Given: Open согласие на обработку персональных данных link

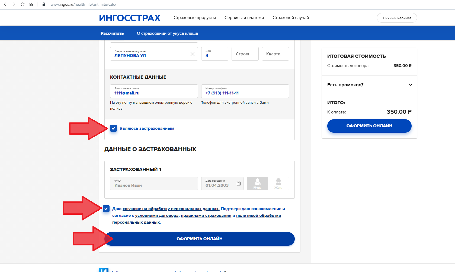Looking at the screenshot, I should (171, 209).
